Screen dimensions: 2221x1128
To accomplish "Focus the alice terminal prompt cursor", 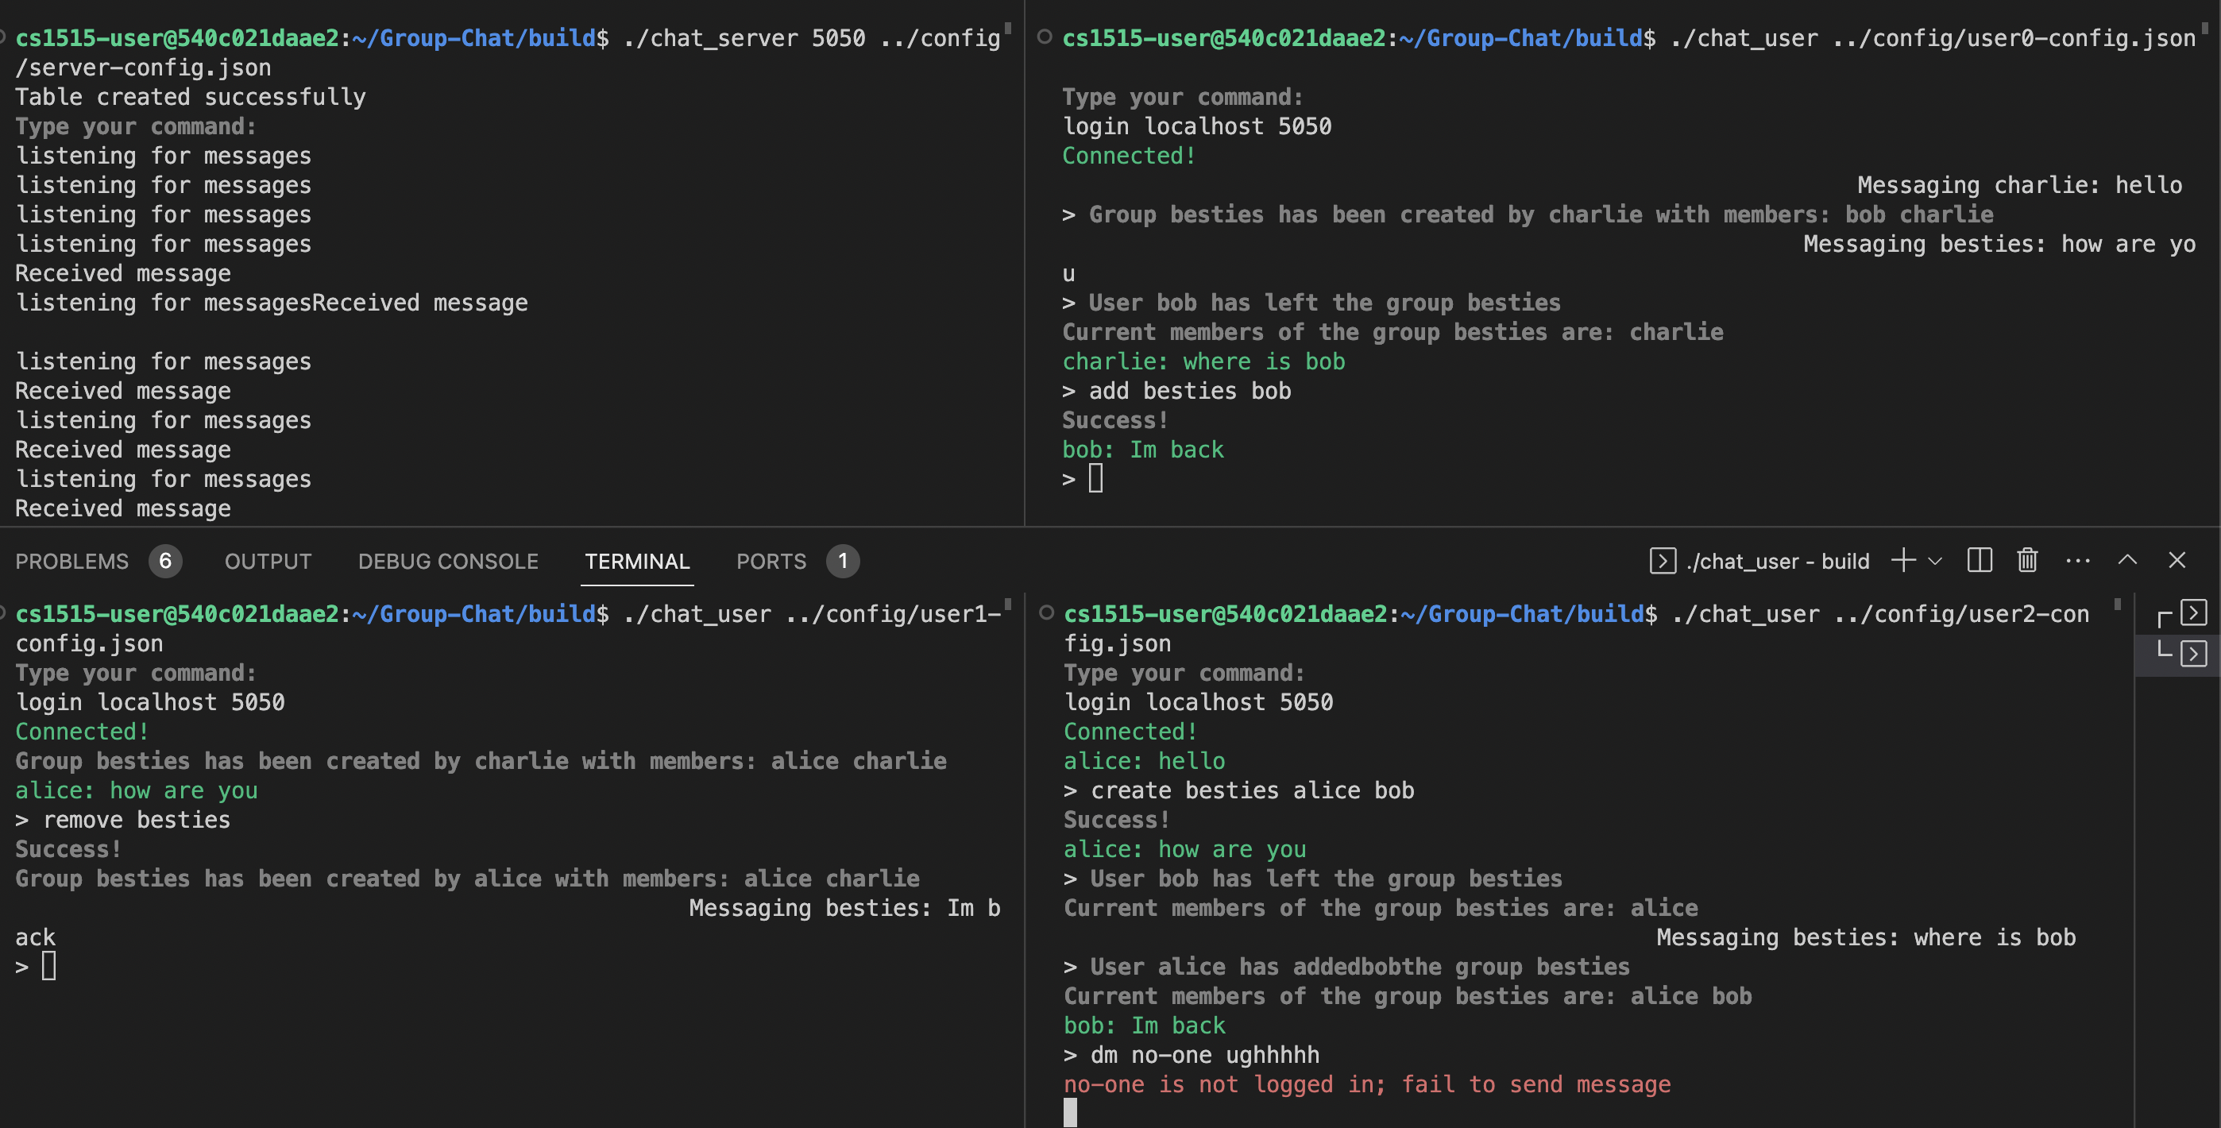I will (1095, 479).
